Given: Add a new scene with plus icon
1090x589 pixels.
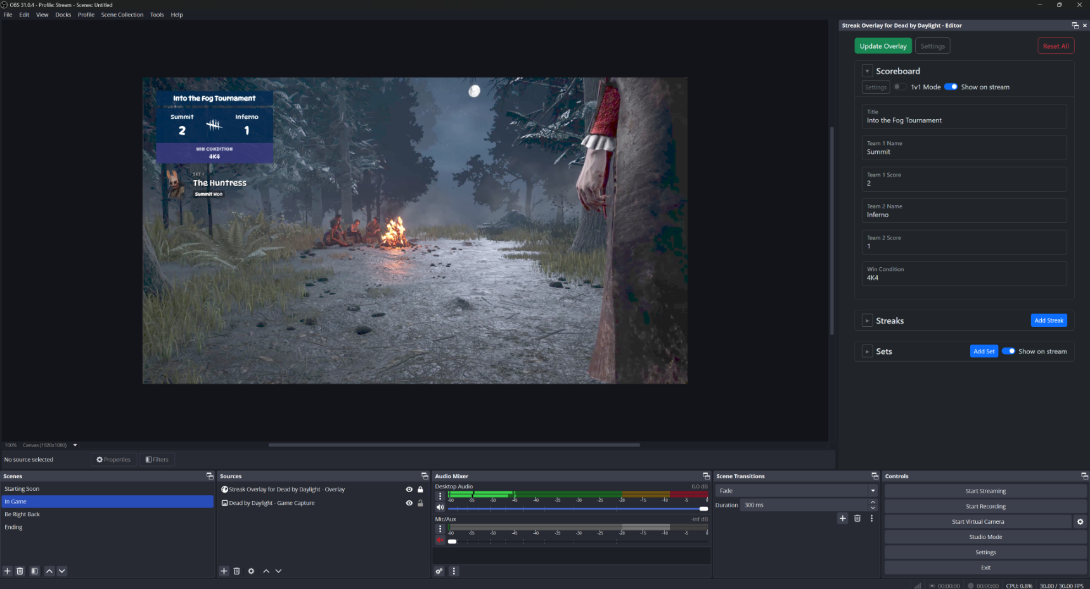Looking at the screenshot, I should (8, 571).
